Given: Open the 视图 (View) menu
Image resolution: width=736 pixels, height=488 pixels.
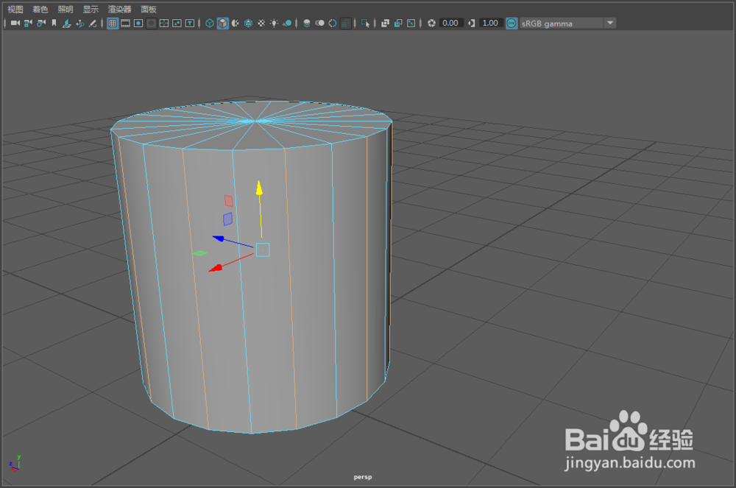Looking at the screenshot, I should tap(15, 10).
